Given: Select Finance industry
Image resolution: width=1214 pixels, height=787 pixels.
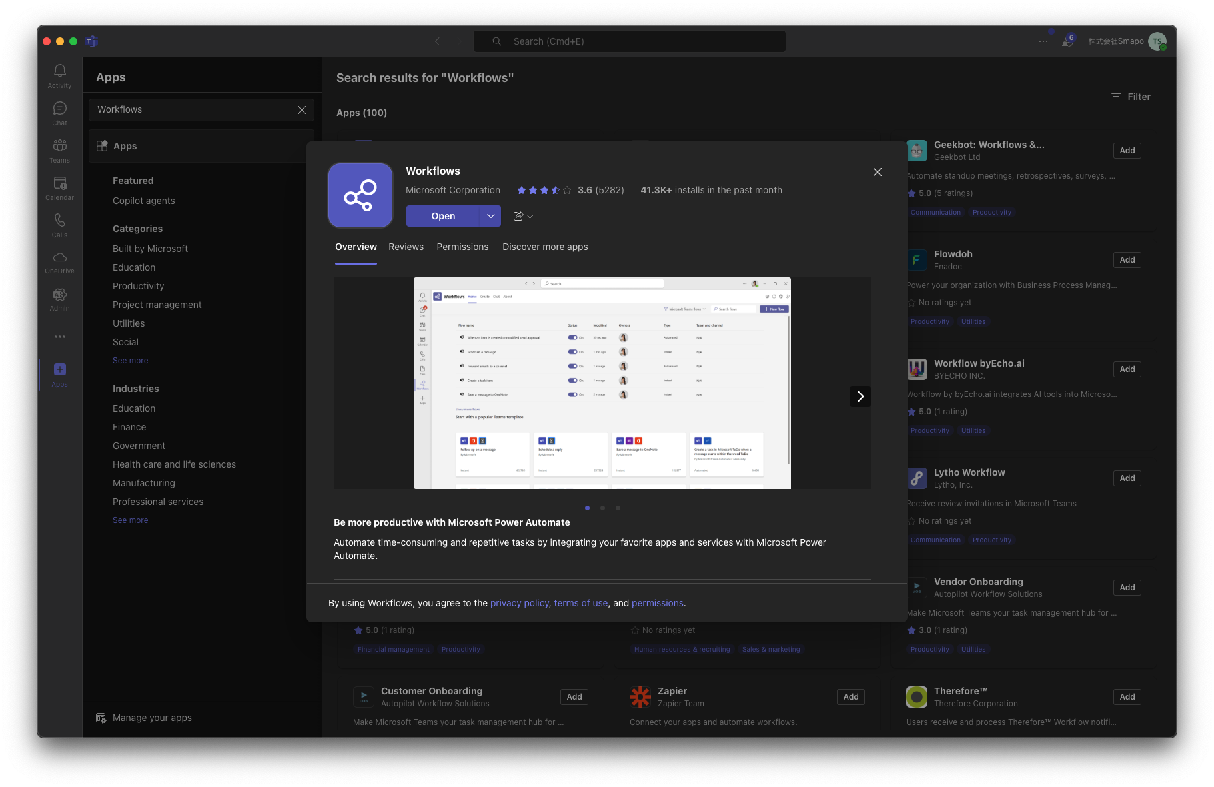Looking at the screenshot, I should [129, 427].
